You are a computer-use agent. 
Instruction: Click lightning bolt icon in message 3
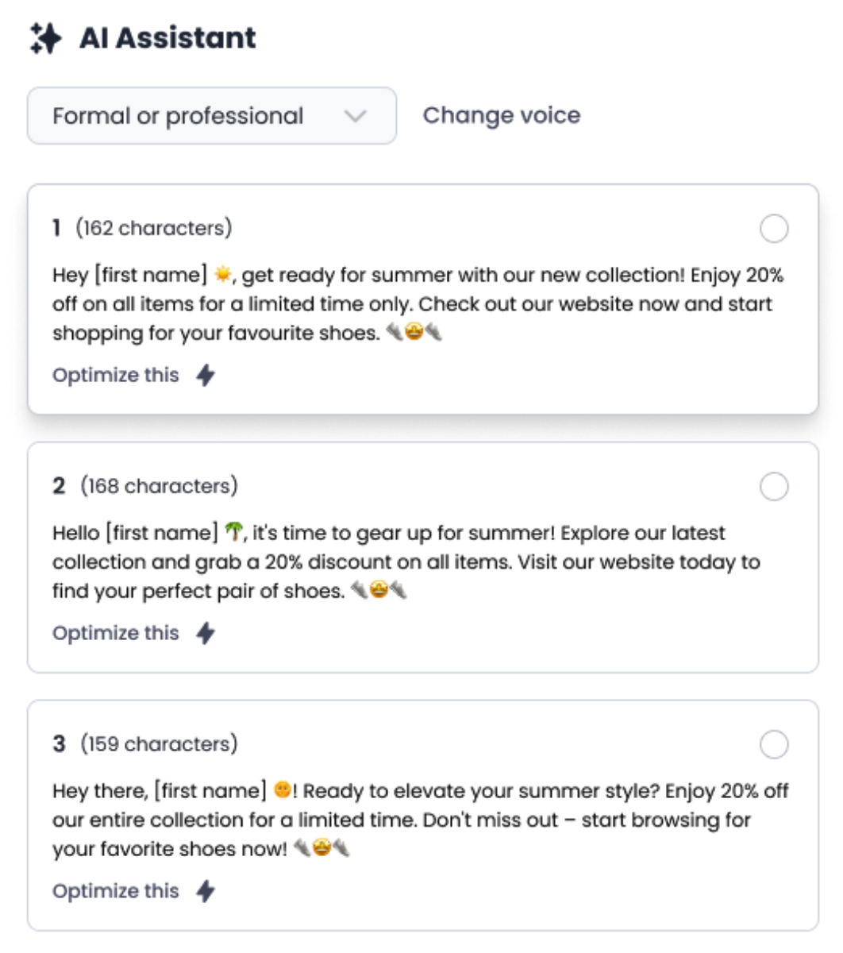tap(206, 891)
